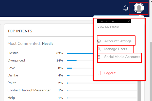Click the Help intent label

(11, 98)
